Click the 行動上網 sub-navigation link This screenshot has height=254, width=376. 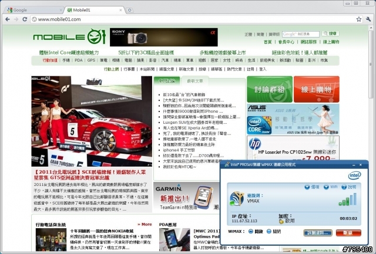(x=111, y=69)
